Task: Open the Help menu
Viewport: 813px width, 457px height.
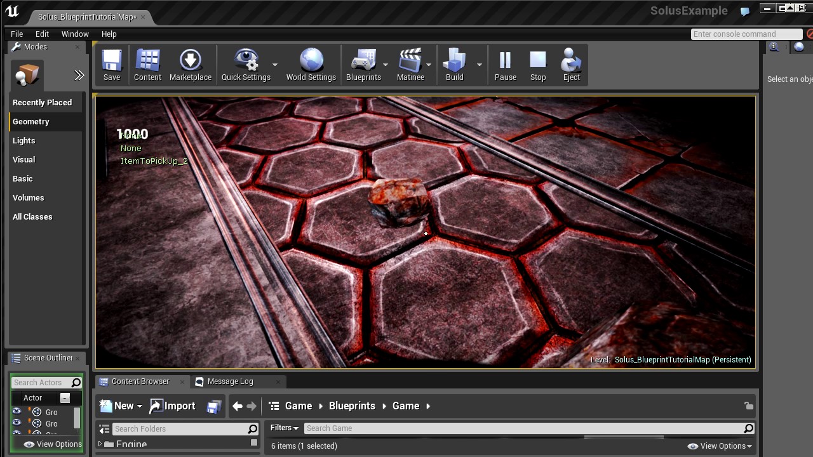Action: pos(109,34)
